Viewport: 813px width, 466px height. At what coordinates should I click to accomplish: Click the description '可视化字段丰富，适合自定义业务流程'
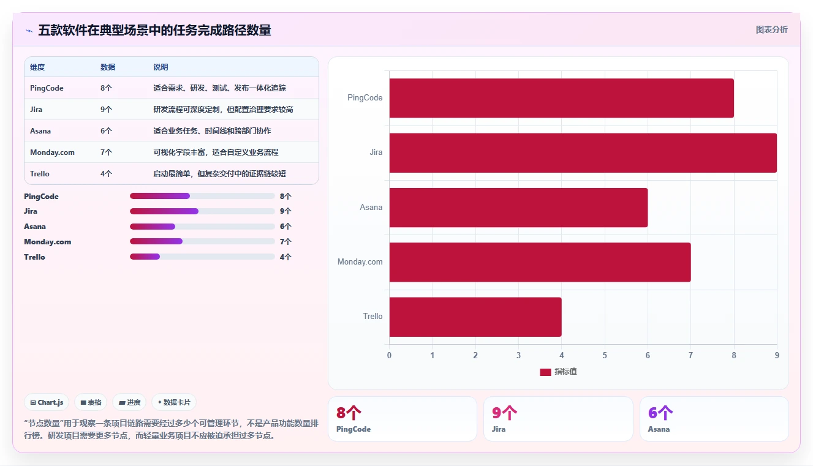pos(216,152)
